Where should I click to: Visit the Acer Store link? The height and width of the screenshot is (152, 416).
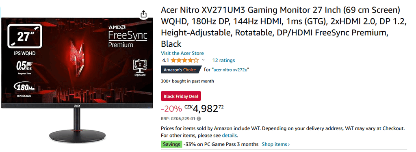tap(182, 53)
